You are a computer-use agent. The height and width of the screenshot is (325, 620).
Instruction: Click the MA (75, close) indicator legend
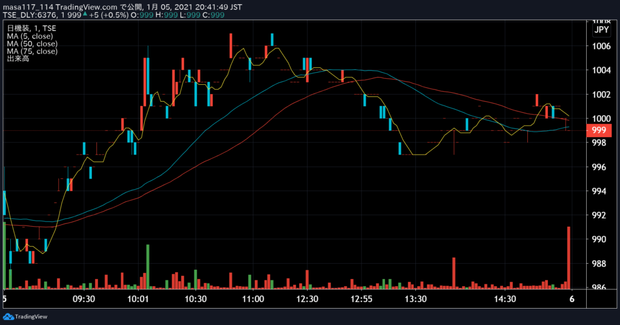pyautogui.click(x=32, y=51)
